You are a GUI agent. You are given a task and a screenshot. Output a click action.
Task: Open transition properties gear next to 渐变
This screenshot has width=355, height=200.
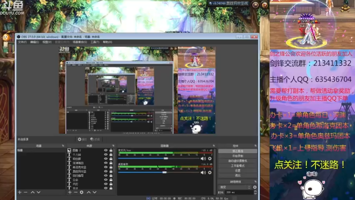(x=255, y=187)
